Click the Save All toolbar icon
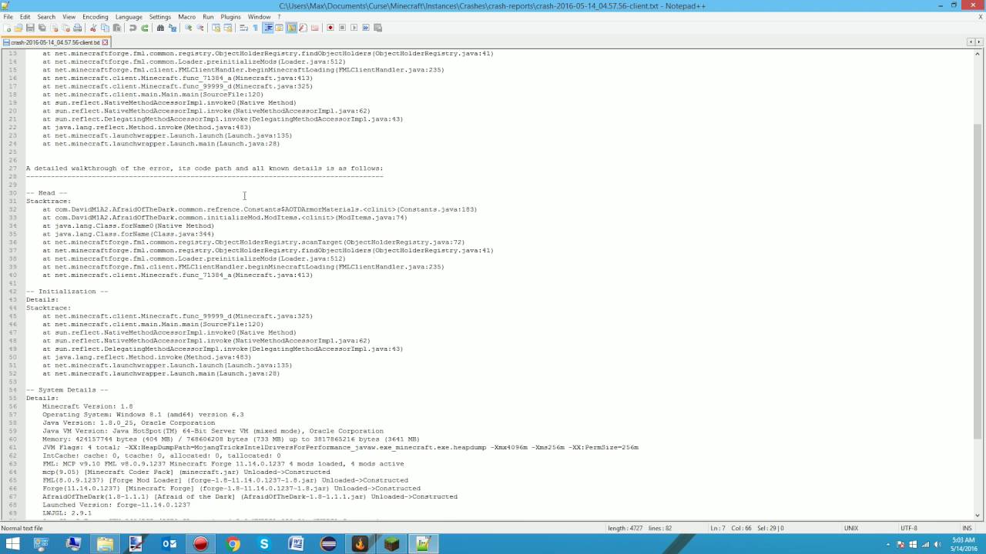 pos(42,28)
